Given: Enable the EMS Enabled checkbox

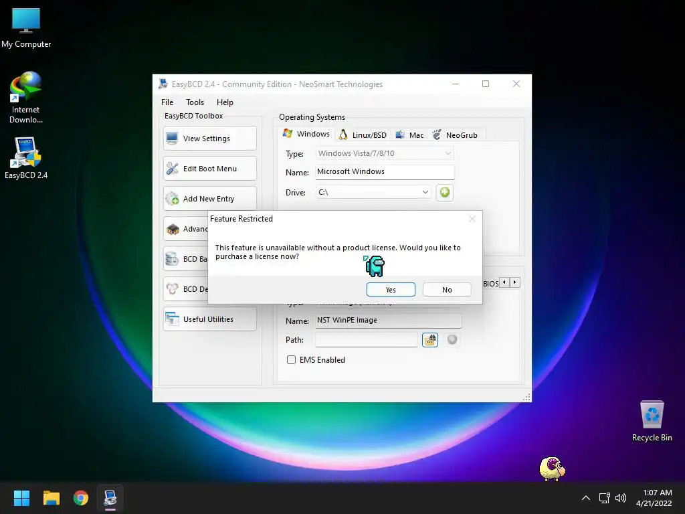Looking at the screenshot, I should coord(292,359).
